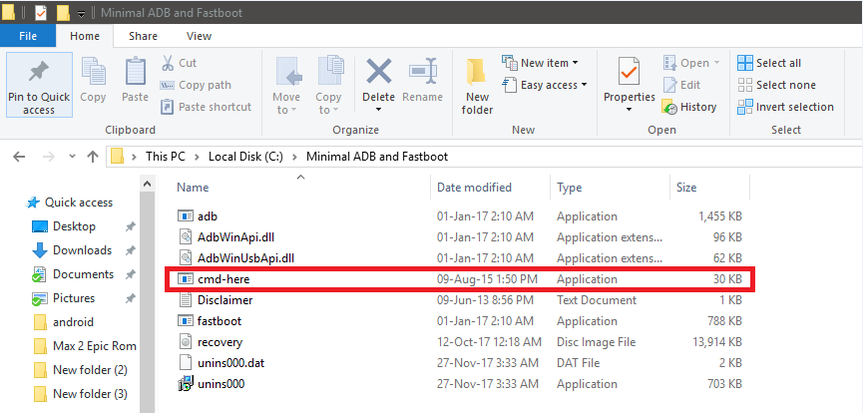Navigate back with the left arrow
The image size is (863, 413).
pos(19,157)
